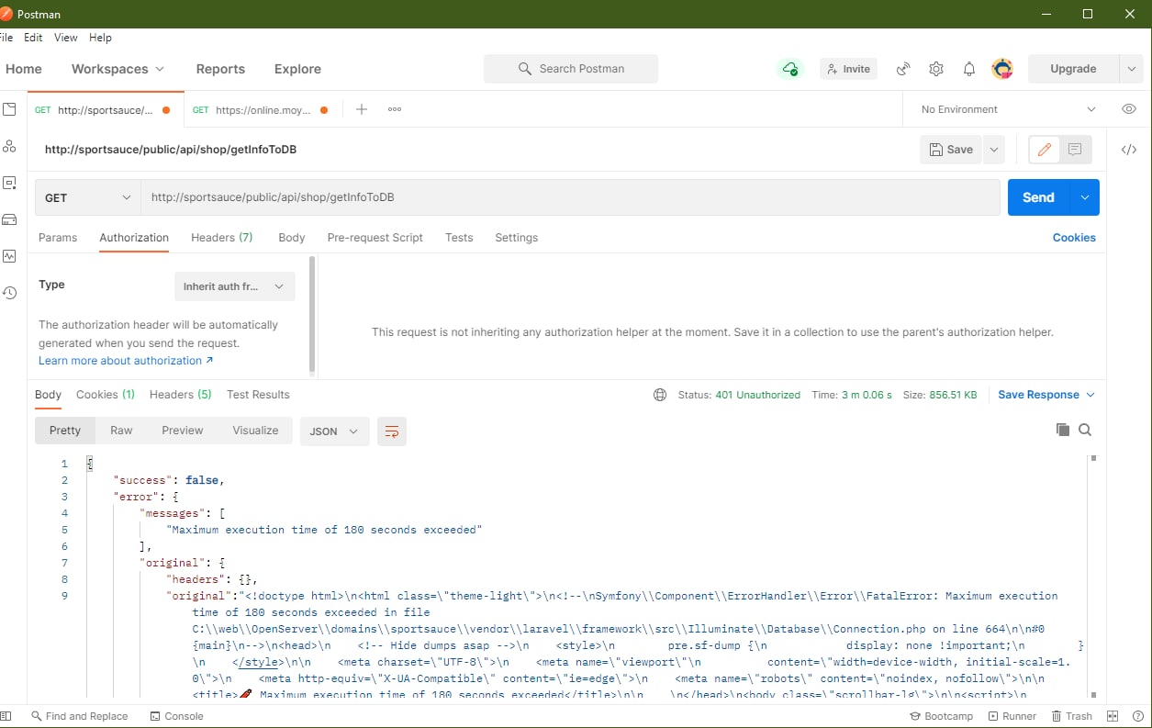Click the network globe icon by Status
Viewport: 1152px width, 728px height.
click(x=659, y=395)
